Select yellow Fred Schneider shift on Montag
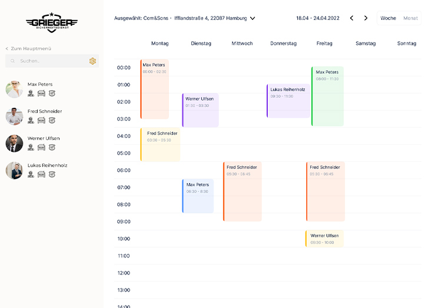The height and width of the screenshot is (308, 432). (x=160, y=144)
